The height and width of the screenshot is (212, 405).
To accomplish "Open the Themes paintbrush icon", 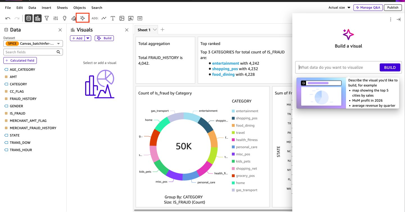I will tap(73, 18).
